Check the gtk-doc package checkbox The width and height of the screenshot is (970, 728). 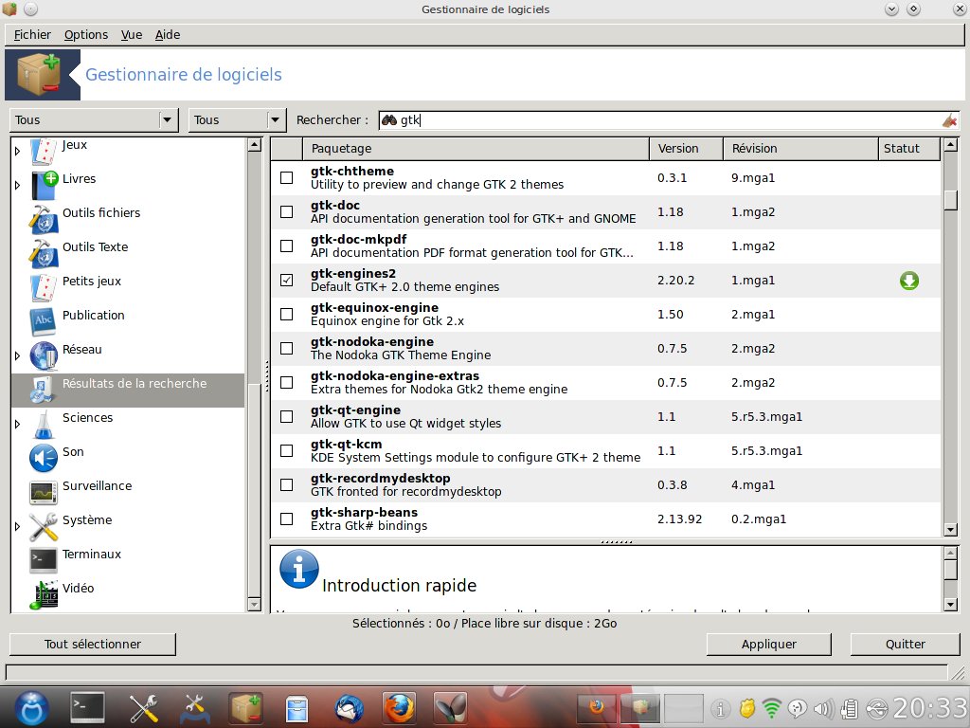pos(286,211)
